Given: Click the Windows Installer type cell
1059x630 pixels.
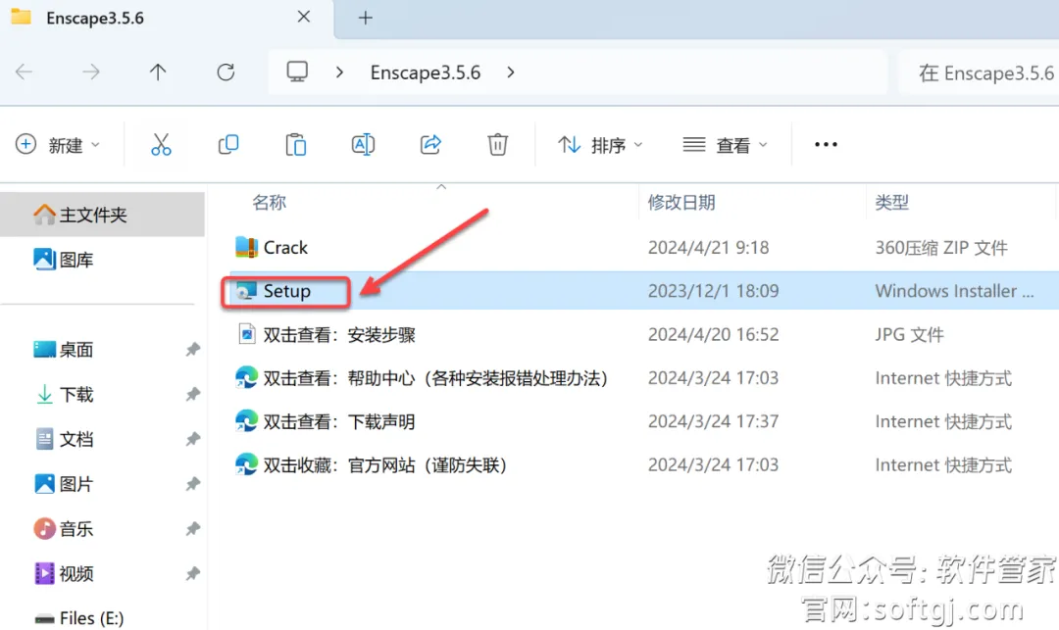Looking at the screenshot, I should (x=954, y=291).
